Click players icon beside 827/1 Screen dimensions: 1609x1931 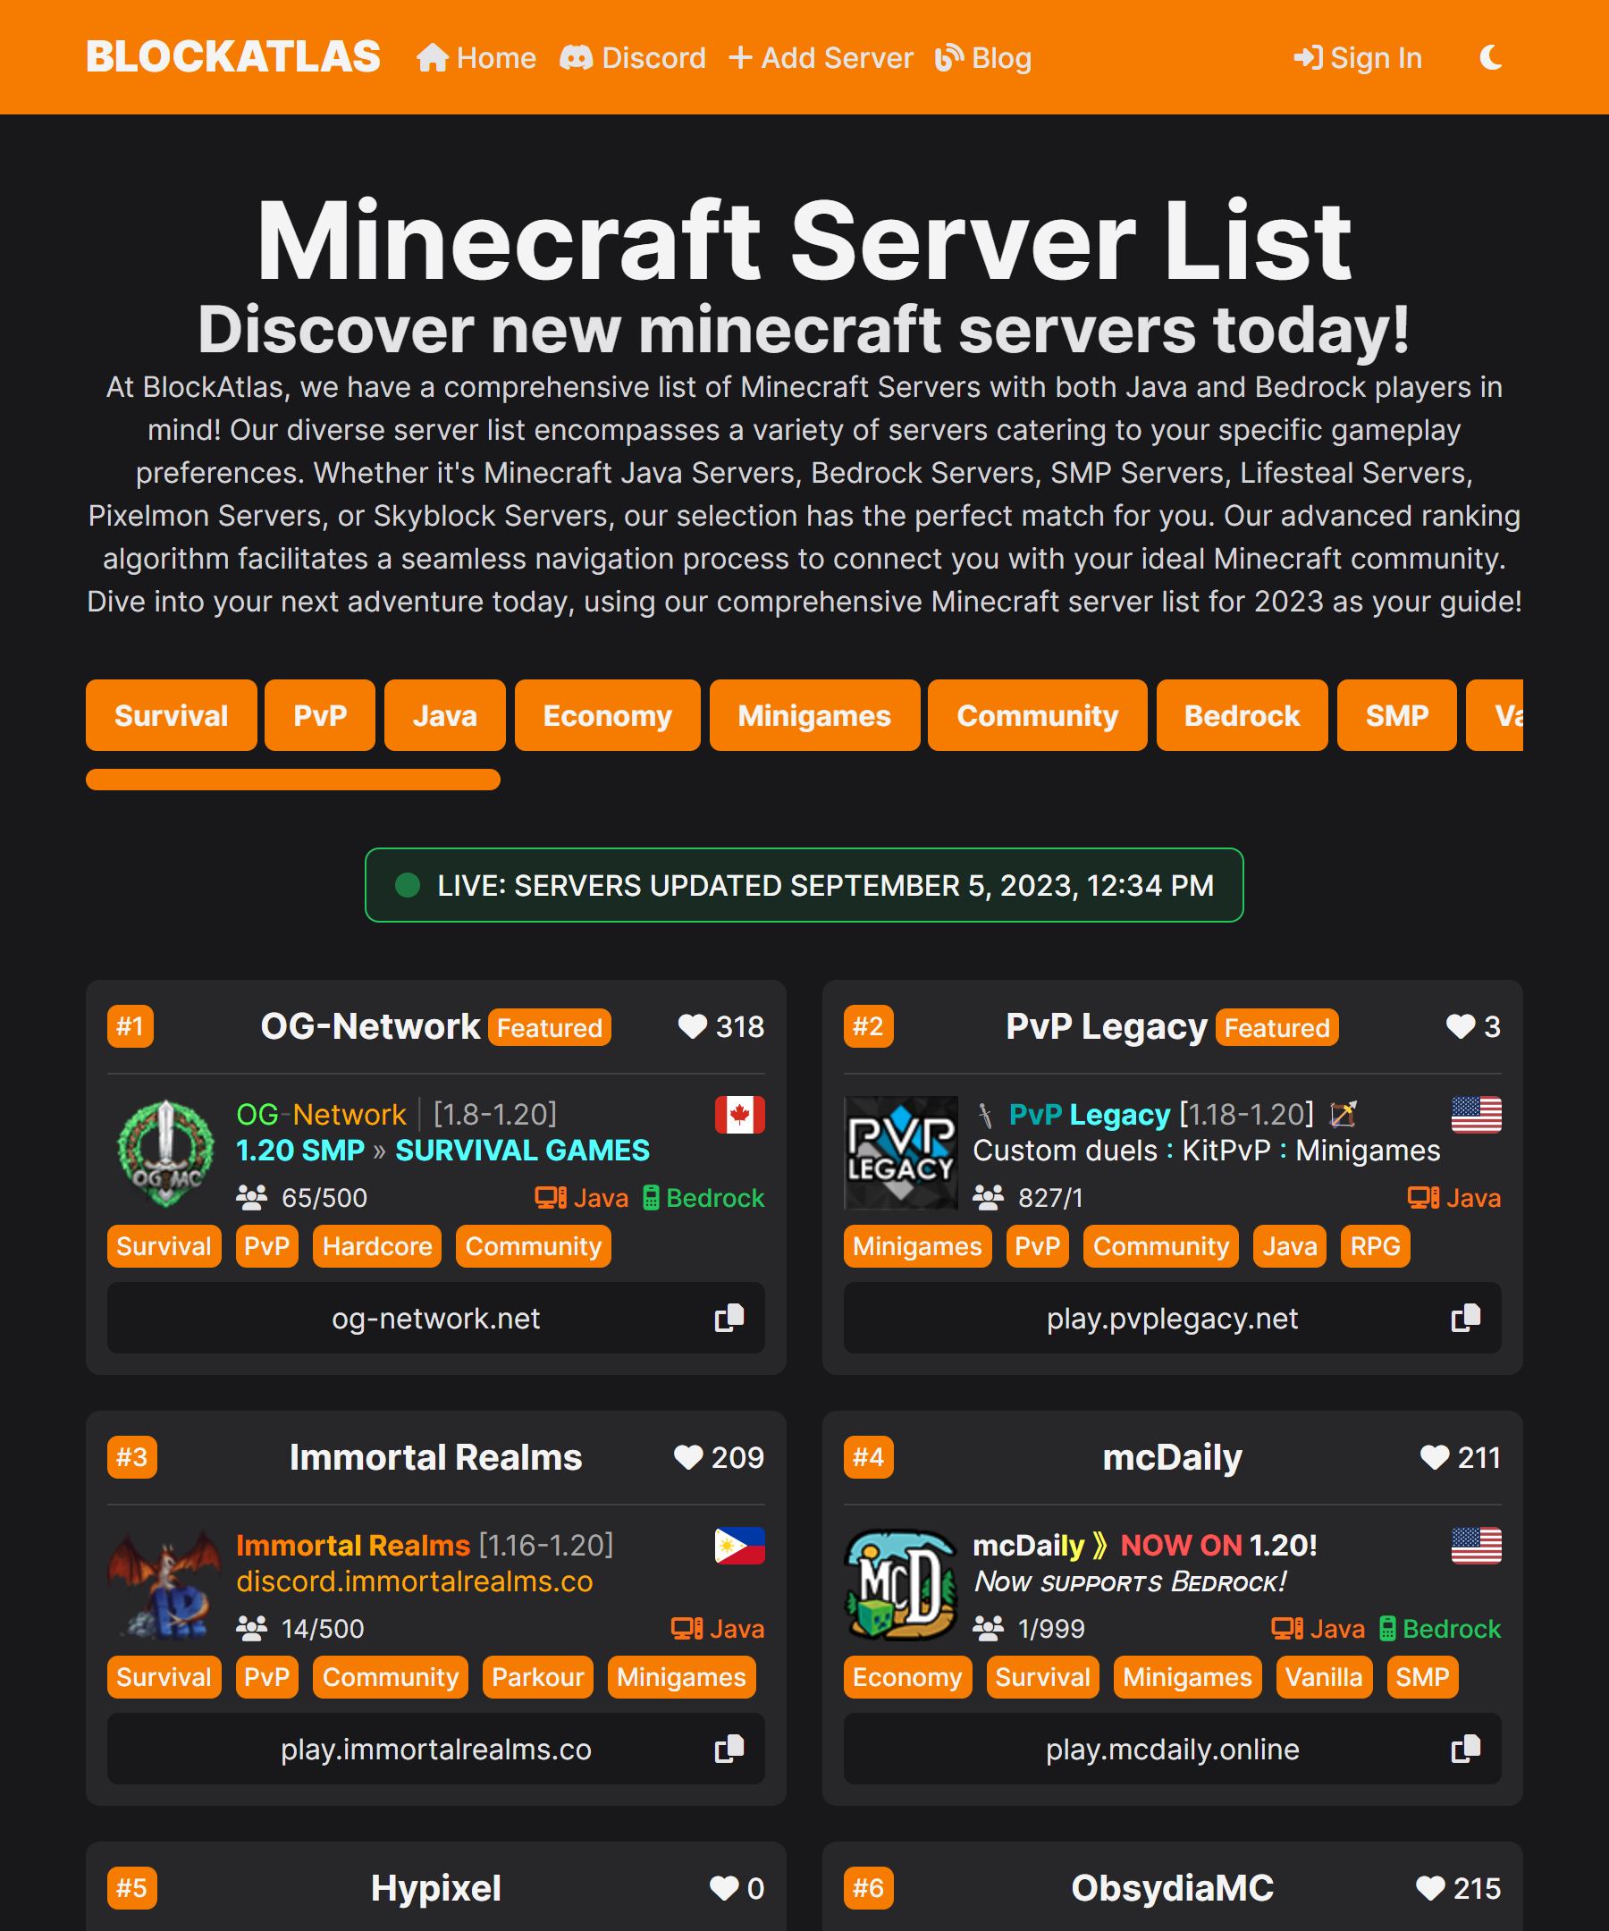(989, 1197)
